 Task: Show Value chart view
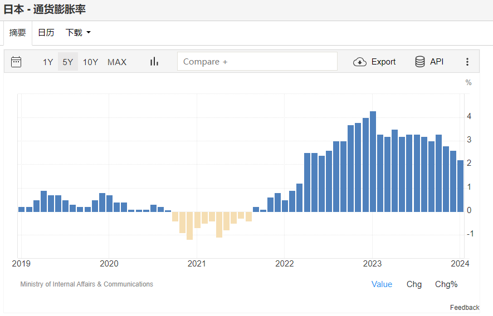click(382, 284)
